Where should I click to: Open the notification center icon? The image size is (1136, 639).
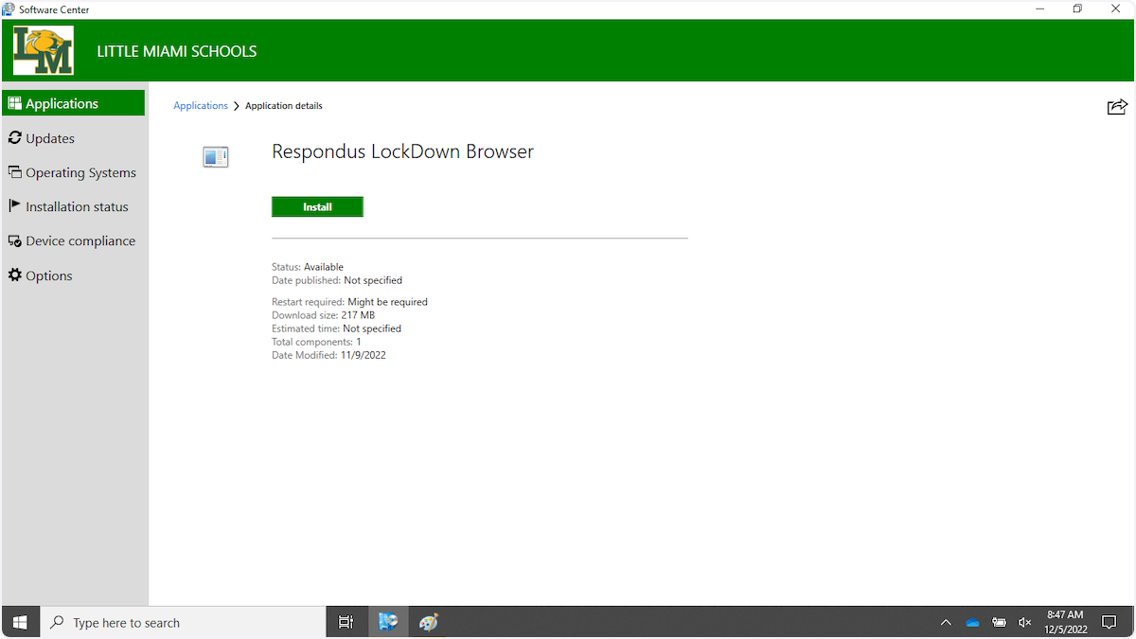pyautogui.click(x=1109, y=622)
